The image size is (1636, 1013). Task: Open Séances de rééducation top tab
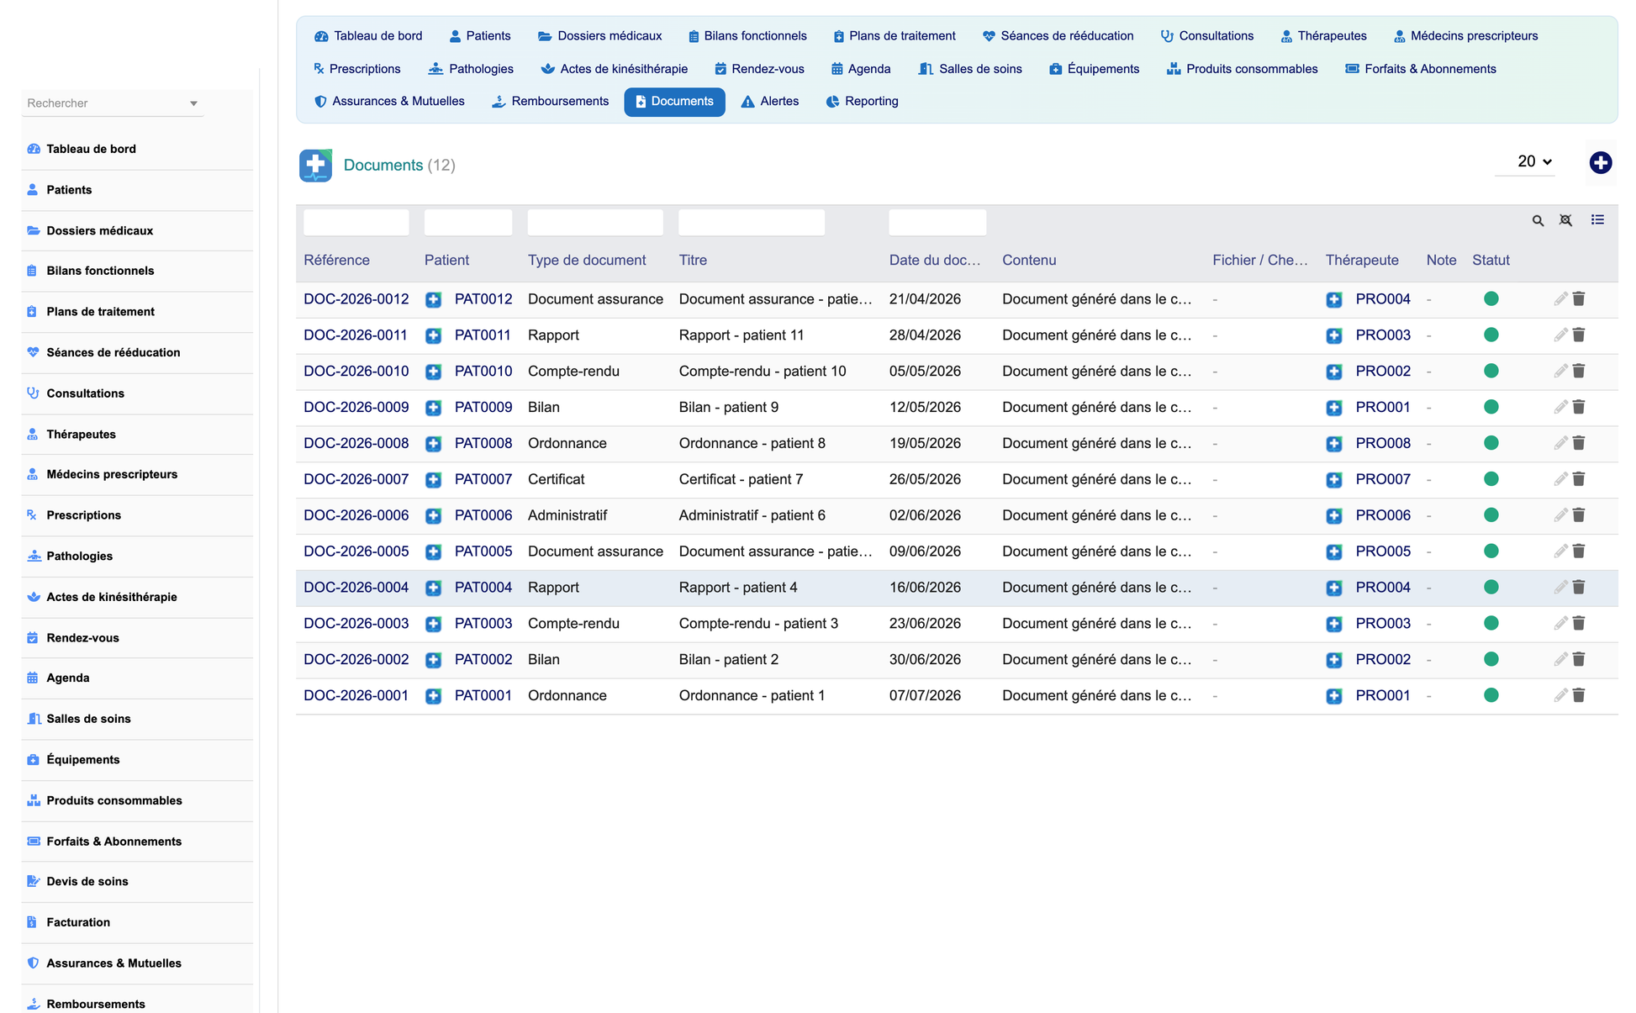1058,36
